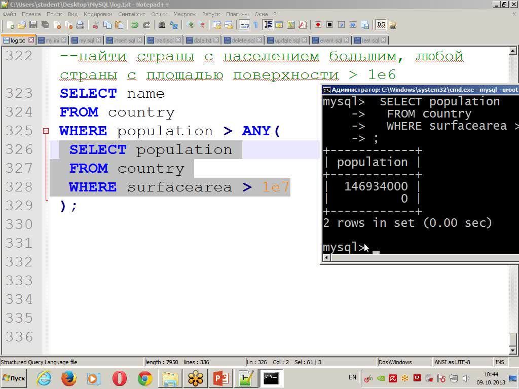Click the Cut scissors icon
Image resolution: width=519 pixels, height=389 pixels.
coord(96,25)
